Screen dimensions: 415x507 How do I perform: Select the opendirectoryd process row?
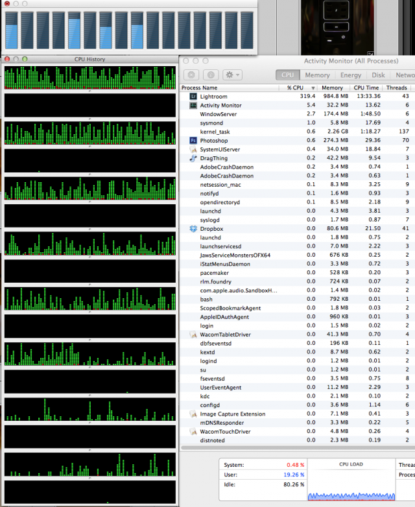(297, 202)
